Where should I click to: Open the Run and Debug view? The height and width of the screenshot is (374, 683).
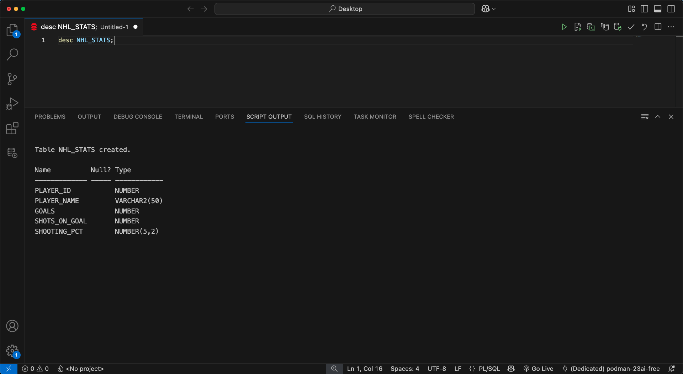pyautogui.click(x=12, y=104)
